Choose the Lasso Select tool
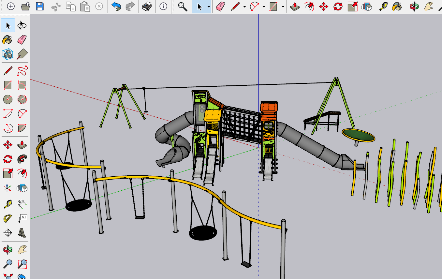Image resolution: width=442 pixels, height=279 pixels. tap(22, 25)
